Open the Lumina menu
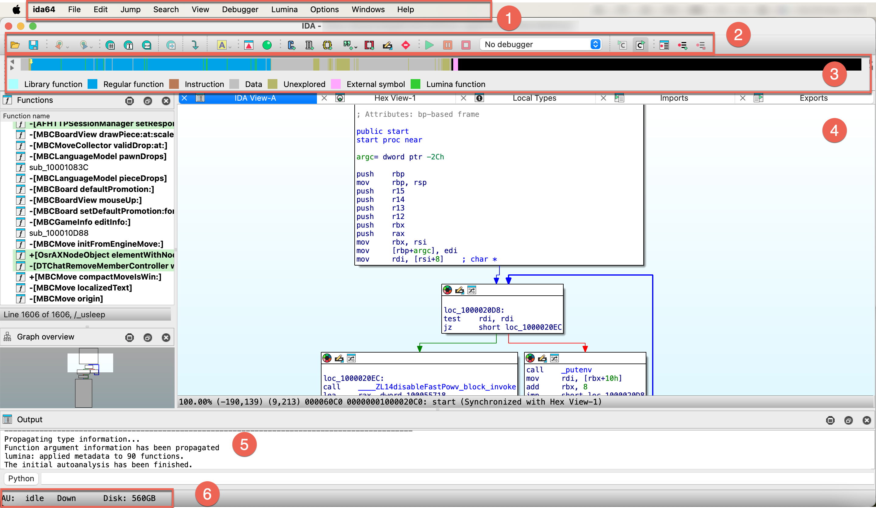The width and height of the screenshot is (876, 508). coord(284,9)
